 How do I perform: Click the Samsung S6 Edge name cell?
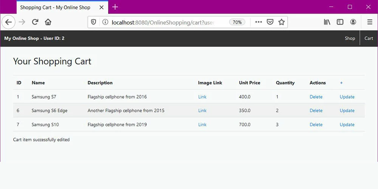click(x=50, y=111)
